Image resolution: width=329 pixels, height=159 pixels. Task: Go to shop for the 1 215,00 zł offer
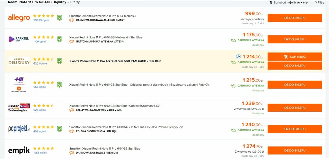click(x=295, y=85)
